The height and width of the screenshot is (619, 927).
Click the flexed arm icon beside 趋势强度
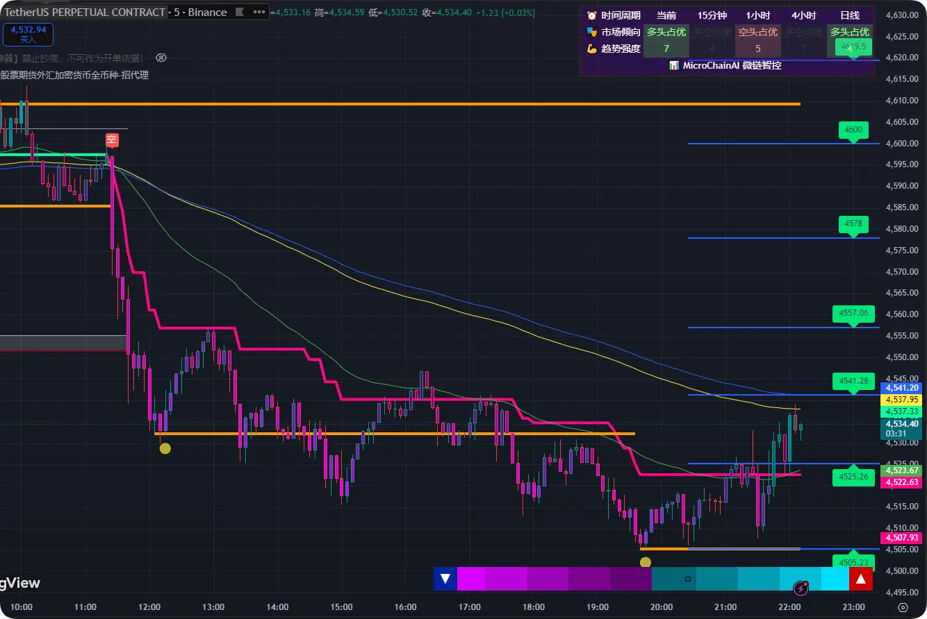592,49
